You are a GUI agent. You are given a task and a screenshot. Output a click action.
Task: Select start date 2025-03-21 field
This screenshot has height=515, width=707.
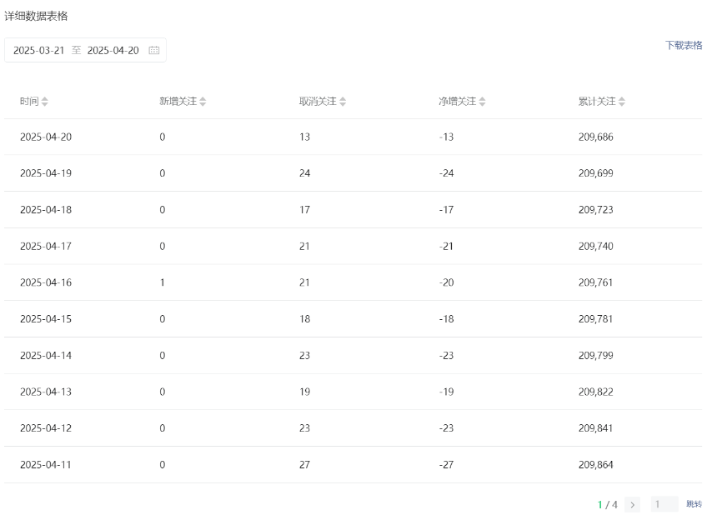click(x=39, y=51)
